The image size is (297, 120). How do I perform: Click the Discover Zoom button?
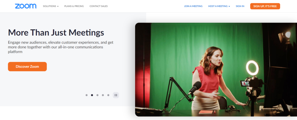27,66
